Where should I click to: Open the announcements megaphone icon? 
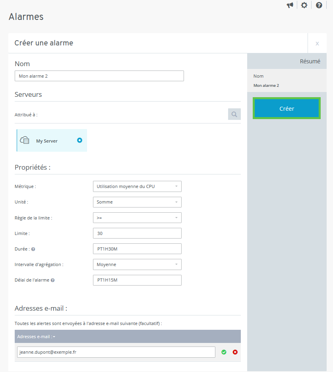[x=290, y=5]
